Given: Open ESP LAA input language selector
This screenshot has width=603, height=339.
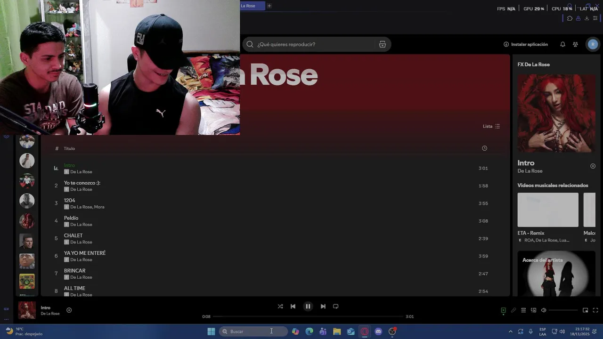Looking at the screenshot, I should 543,331.
